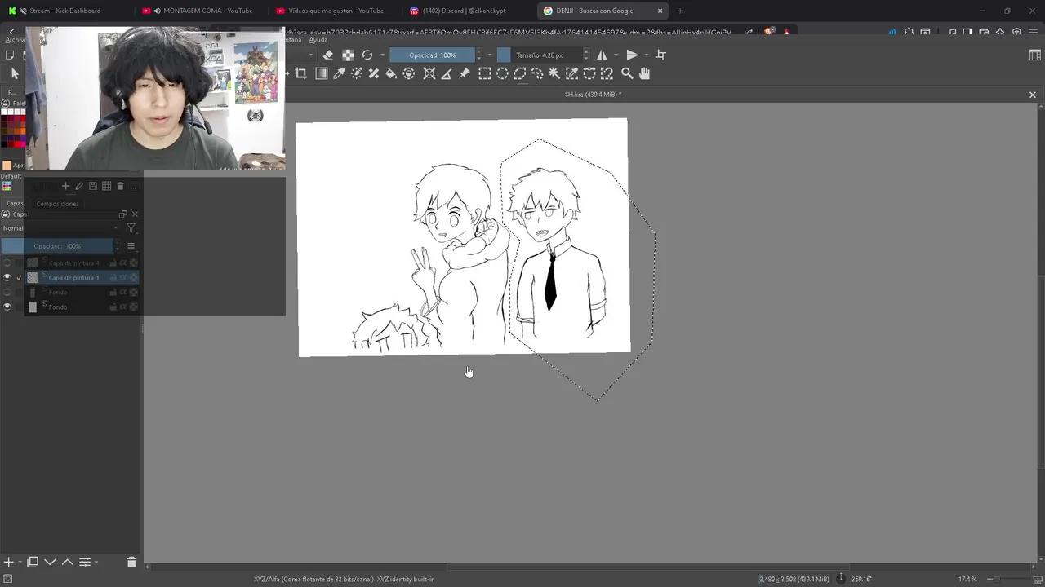Screen dimensions: 1045x587
Task: Hide the bottom Fondo layer
Action: (x=7, y=307)
